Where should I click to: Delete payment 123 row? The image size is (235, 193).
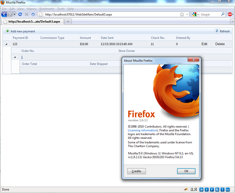click(x=220, y=44)
